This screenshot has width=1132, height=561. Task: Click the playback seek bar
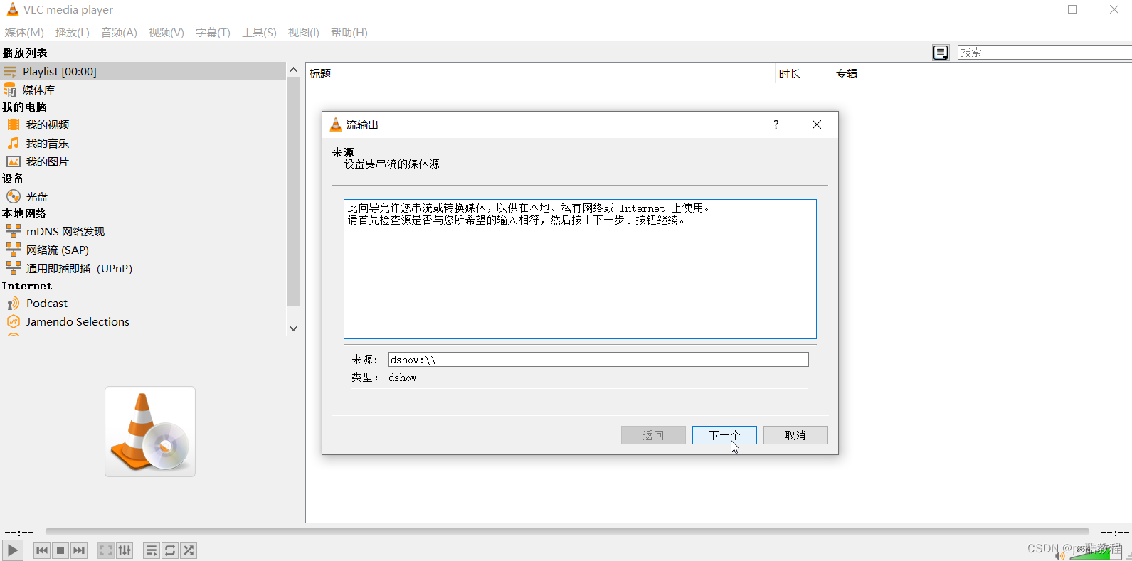[567, 531]
